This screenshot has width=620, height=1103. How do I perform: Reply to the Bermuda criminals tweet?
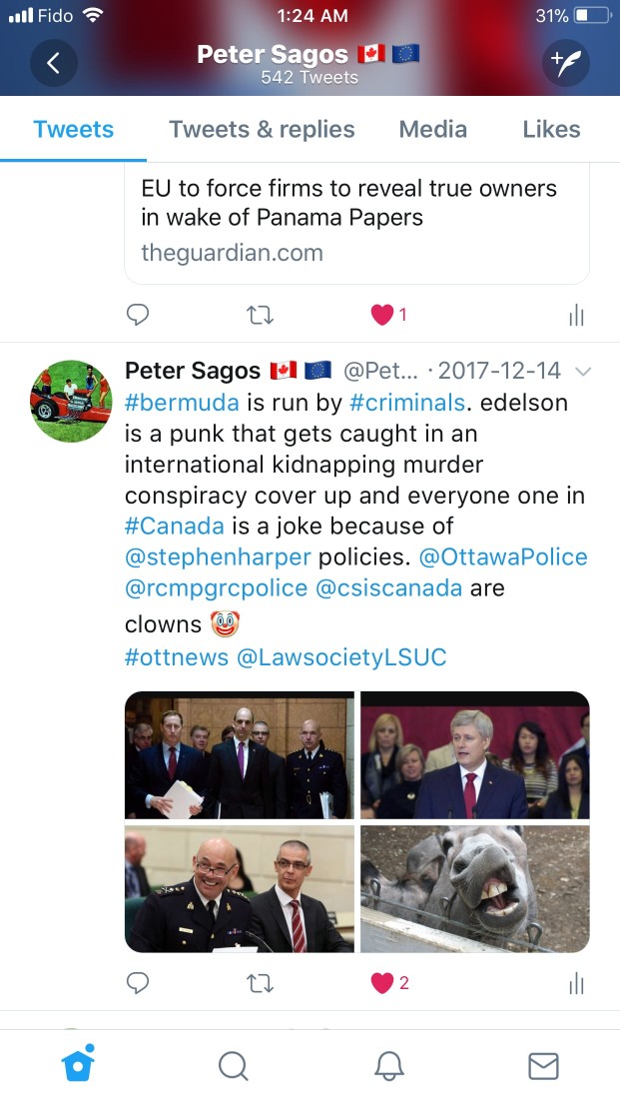(x=137, y=982)
